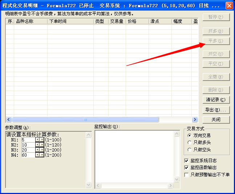Decrease N4 with its left stepper arrow
The width and height of the screenshot is (235, 194).
(37, 155)
